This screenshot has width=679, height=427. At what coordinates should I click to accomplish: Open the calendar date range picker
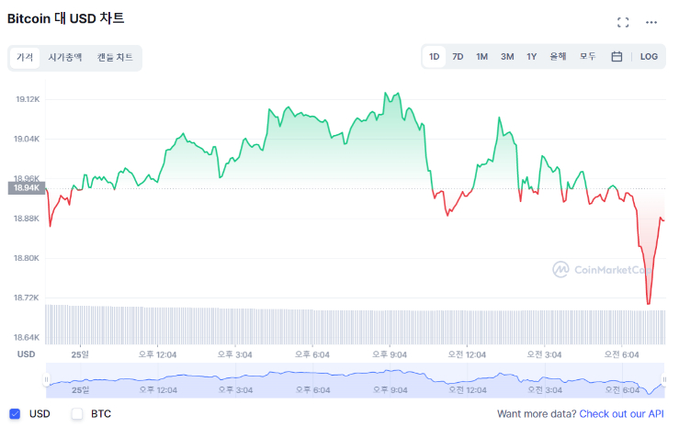617,57
